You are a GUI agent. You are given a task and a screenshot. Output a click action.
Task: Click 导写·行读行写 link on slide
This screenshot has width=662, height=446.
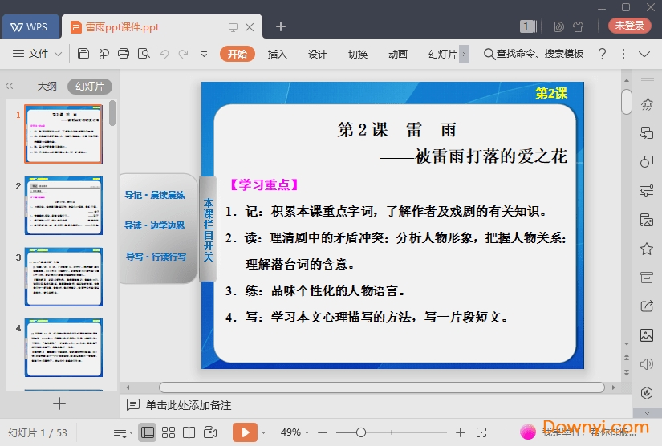pyautogui.click(x=156, y=257)
